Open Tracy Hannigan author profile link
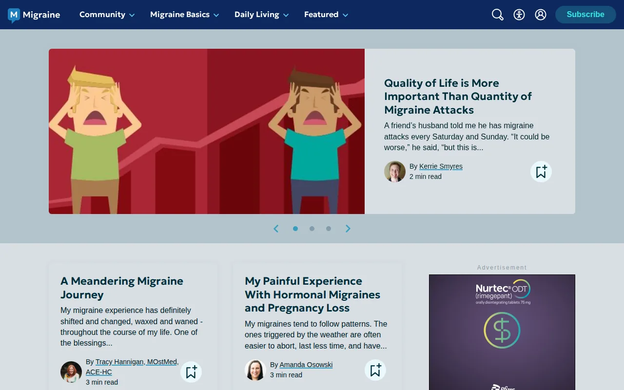Viewport: 624px width, 390px height. (x=132, y=367)
